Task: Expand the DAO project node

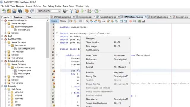Action: tap(2, 36)
